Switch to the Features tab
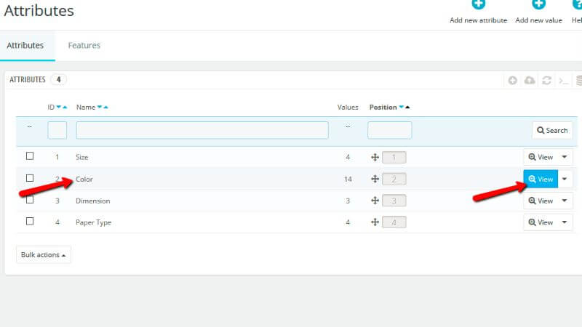The height and width of the screenshot is (327, 582). (x=84, y=45)
